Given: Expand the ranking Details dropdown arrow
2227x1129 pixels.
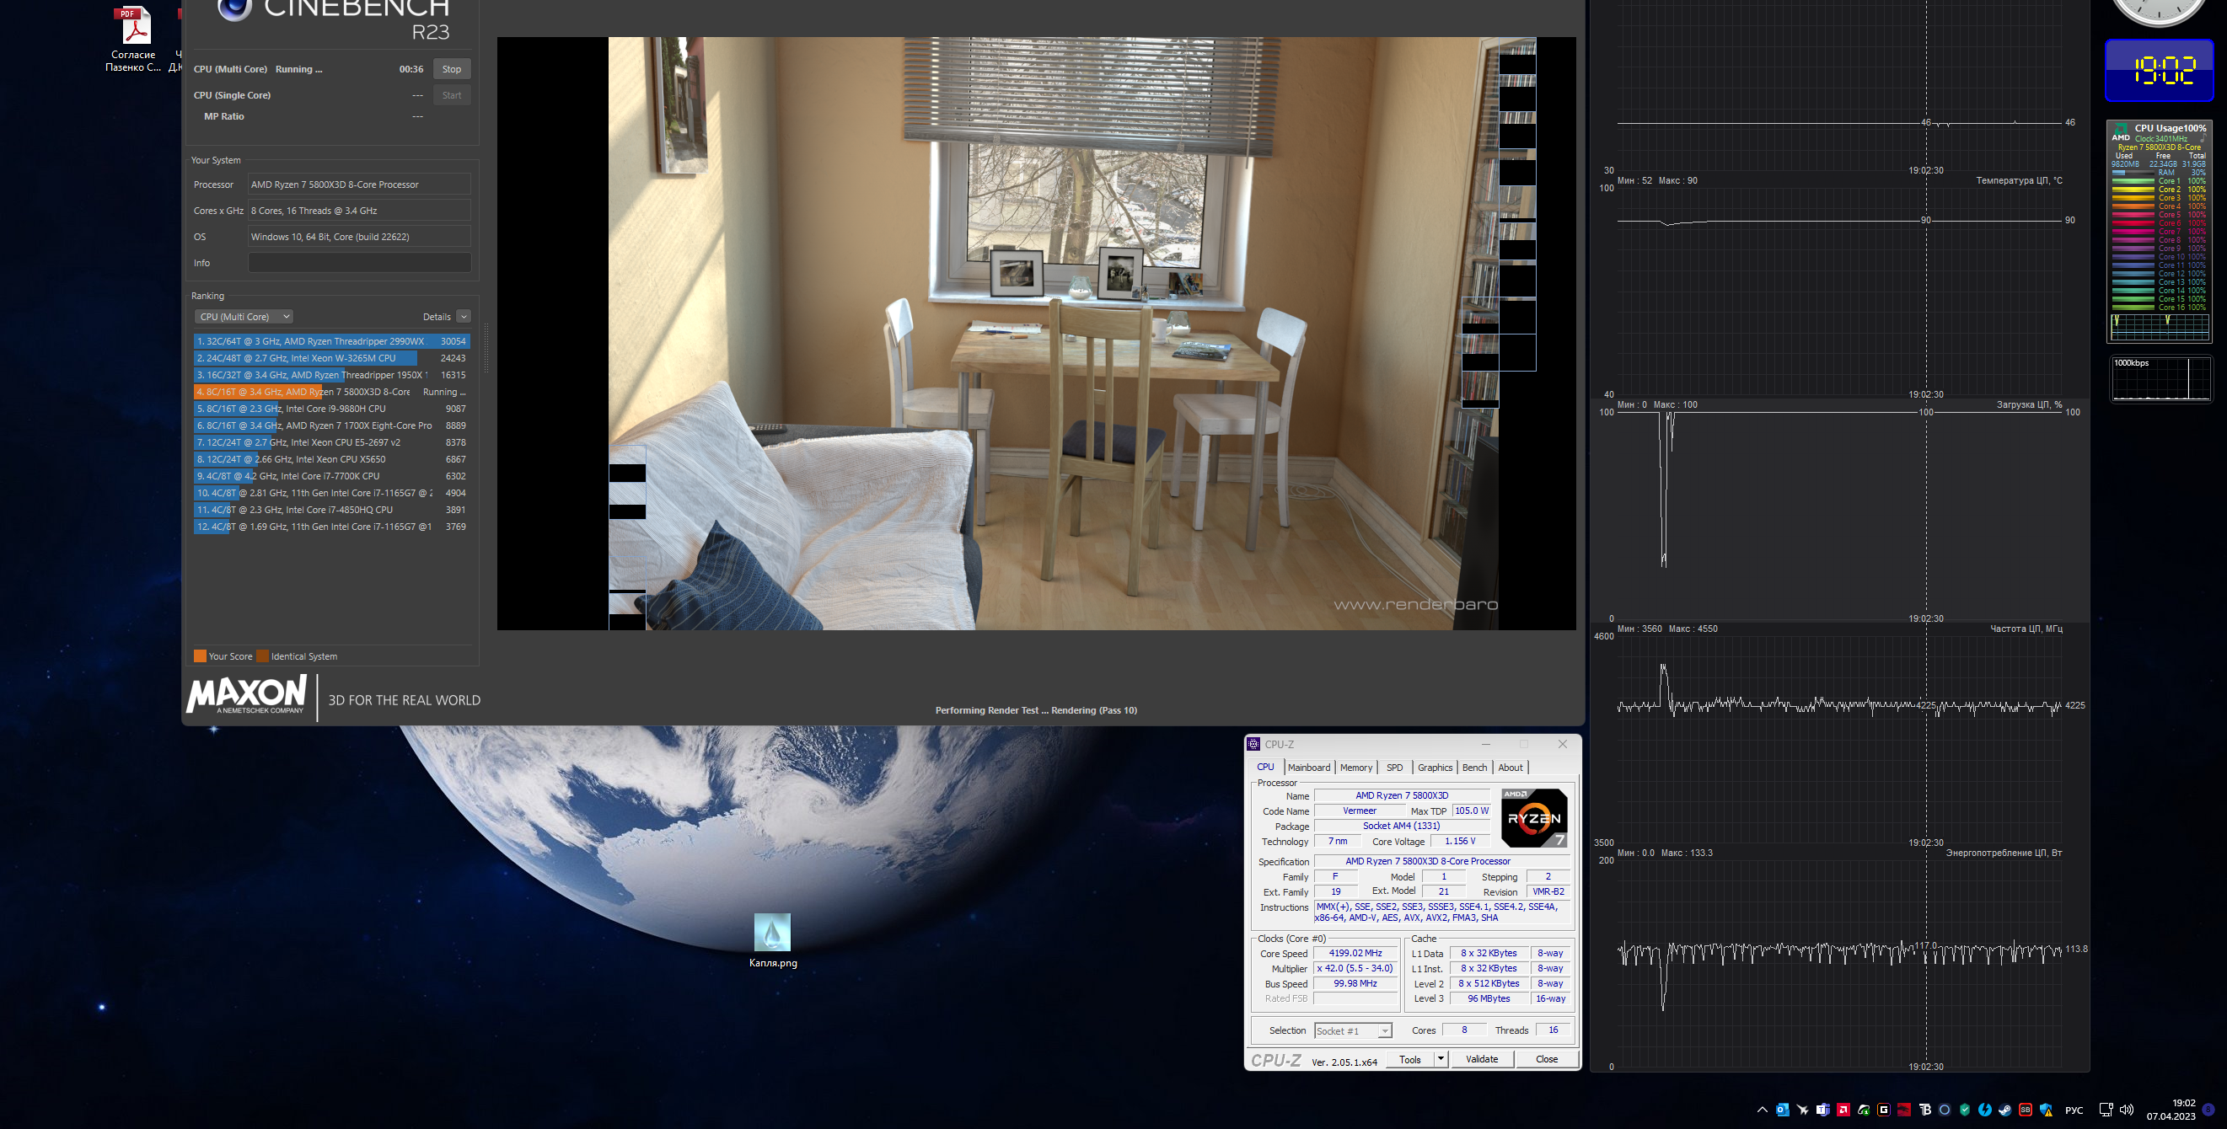Looking at the screenshot, I should tap(464, 316).
